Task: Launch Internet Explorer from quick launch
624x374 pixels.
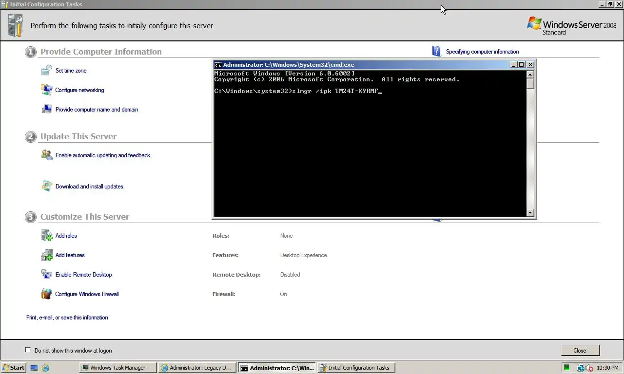Action: tap(45, 368)
